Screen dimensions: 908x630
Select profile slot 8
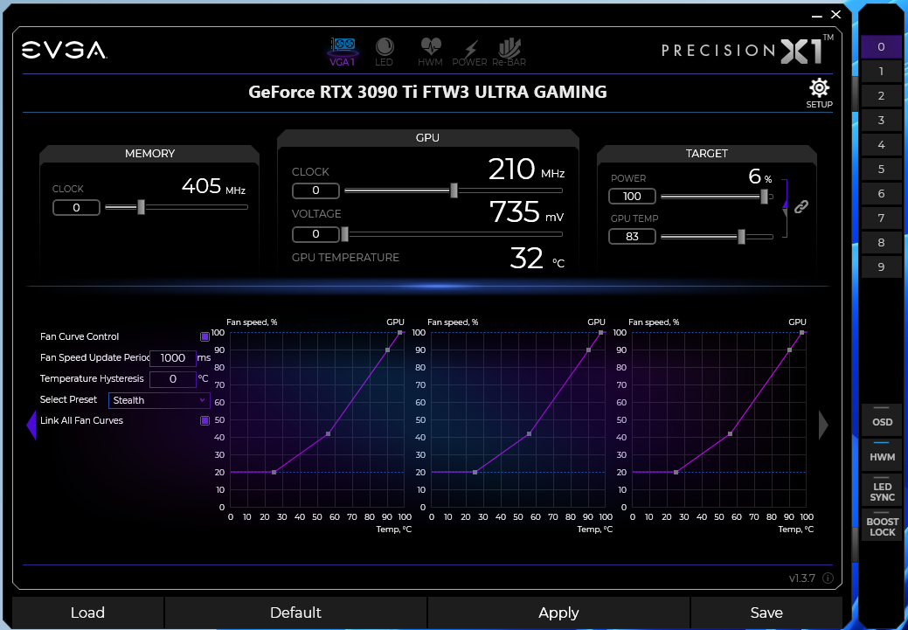coord(881,243)
